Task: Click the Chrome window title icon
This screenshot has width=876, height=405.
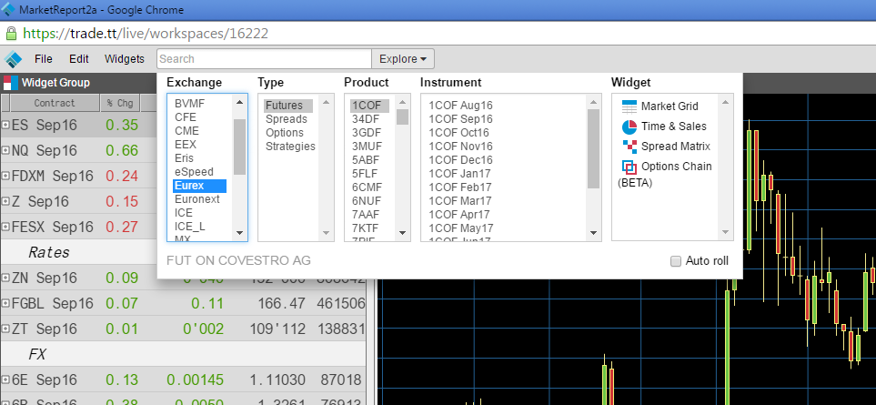Action: click(8, 9)
